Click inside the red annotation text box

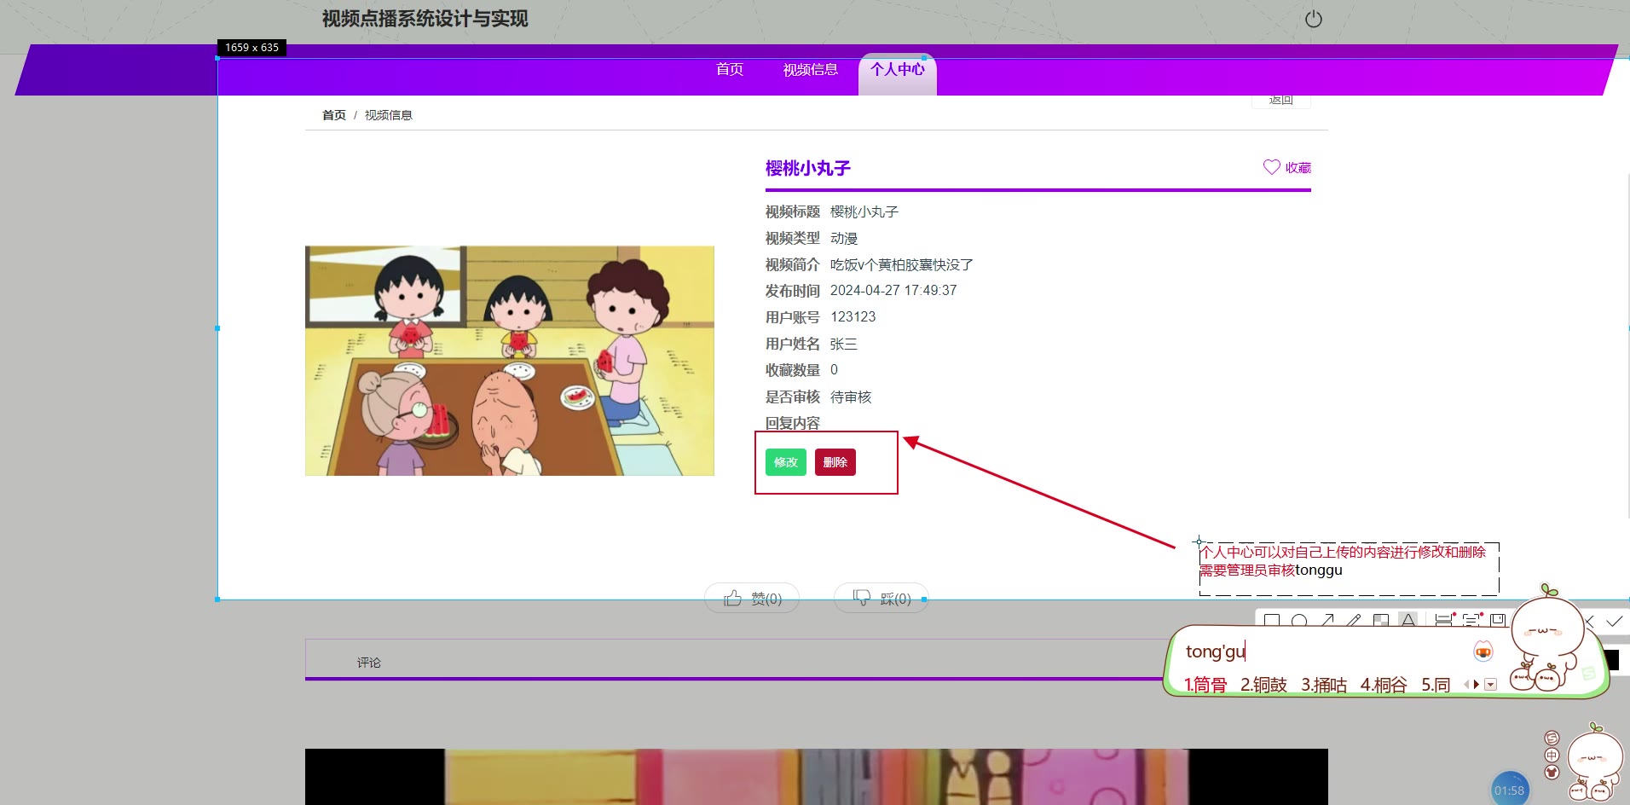[x=1349, y=569]
